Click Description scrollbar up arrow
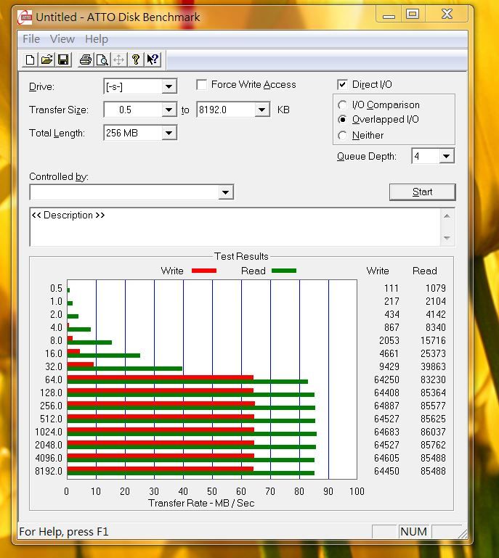The height and width of the screenshot is (558, 499). [x=447, y=216]
